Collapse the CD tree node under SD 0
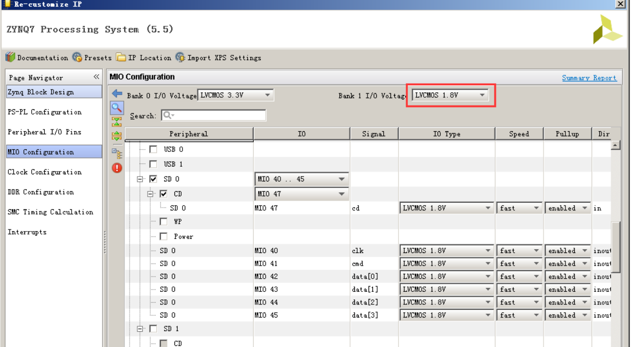This screenshot has height=347, width=631. (x=150, y=194)
